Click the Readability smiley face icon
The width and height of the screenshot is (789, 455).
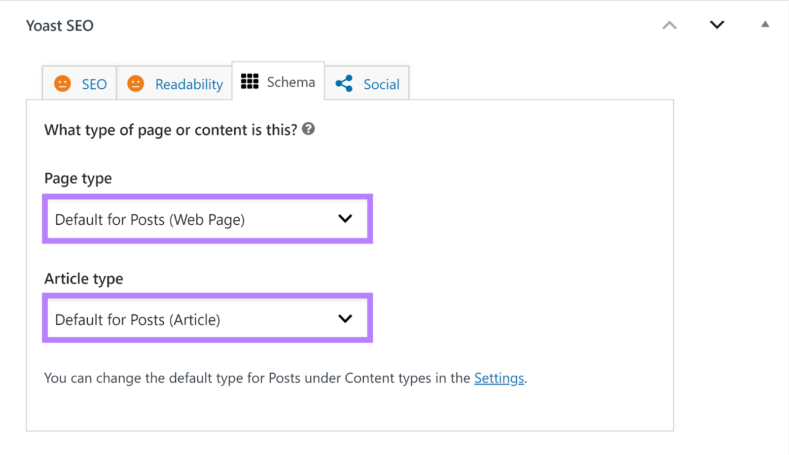point(136,83)
